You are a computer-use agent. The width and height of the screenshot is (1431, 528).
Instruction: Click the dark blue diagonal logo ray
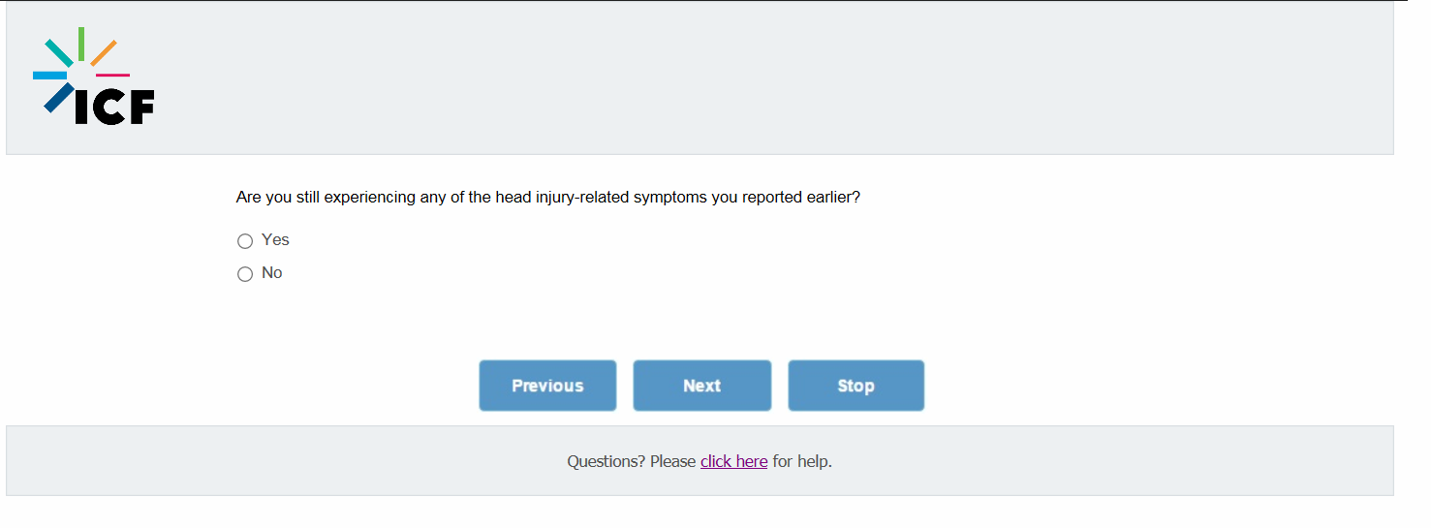point(58,97)
